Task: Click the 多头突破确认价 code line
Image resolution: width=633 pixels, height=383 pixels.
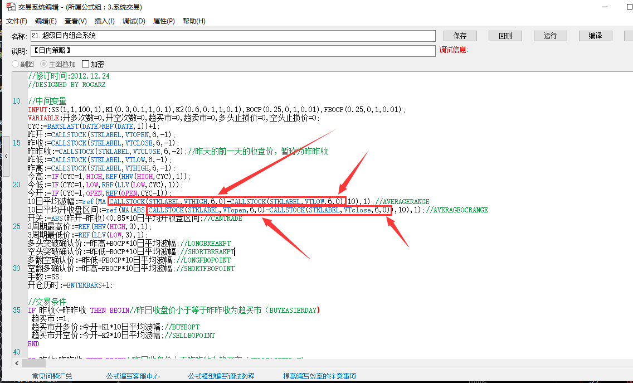Action: point(129,244)
